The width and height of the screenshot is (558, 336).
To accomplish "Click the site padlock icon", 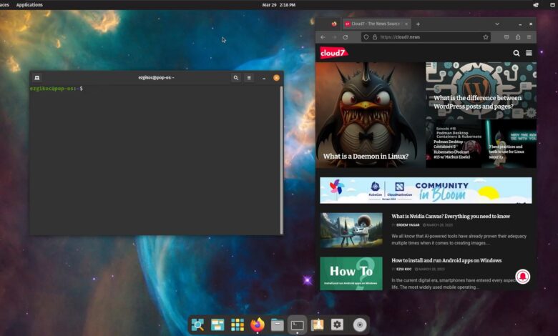I will (375, 37).
